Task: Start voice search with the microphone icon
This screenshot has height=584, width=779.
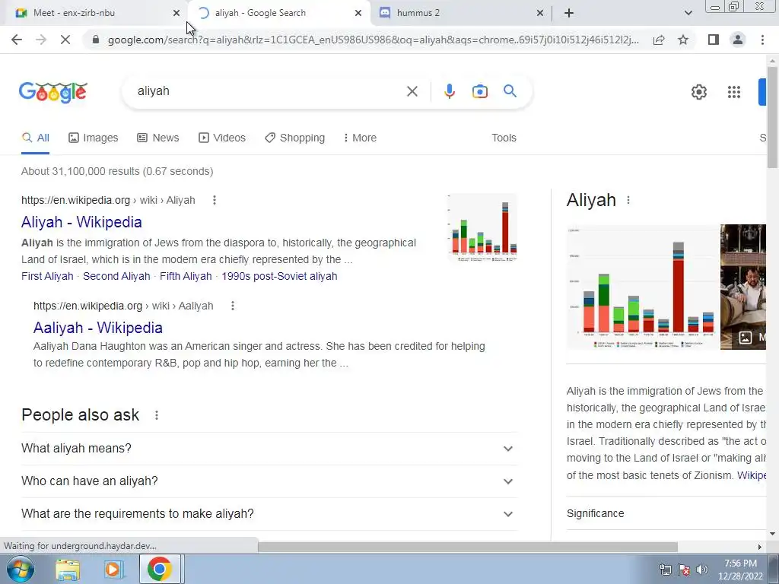Action: [x=449, y=91]
